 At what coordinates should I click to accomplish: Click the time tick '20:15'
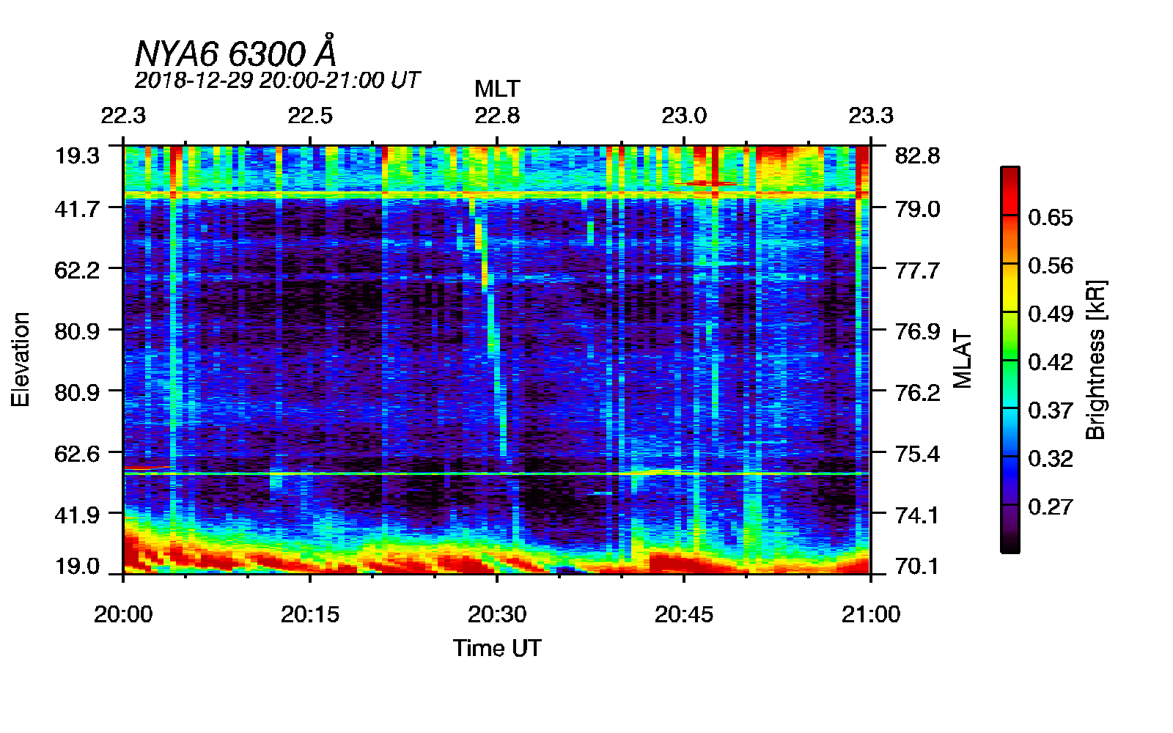(310, 614)
